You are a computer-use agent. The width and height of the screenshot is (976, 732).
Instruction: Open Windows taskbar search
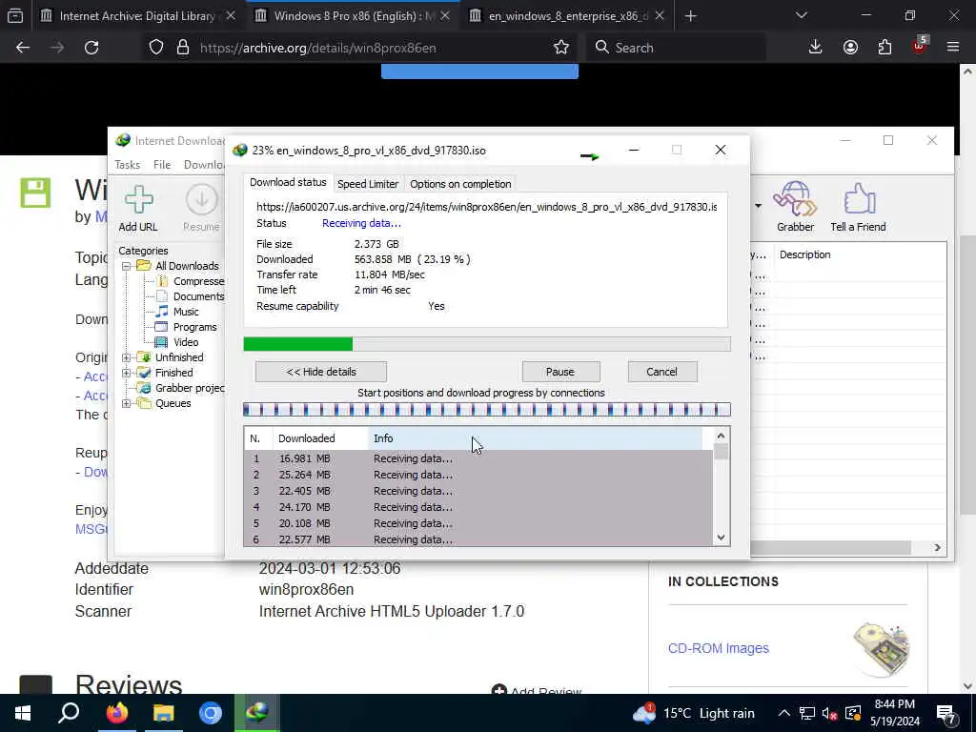69,713
